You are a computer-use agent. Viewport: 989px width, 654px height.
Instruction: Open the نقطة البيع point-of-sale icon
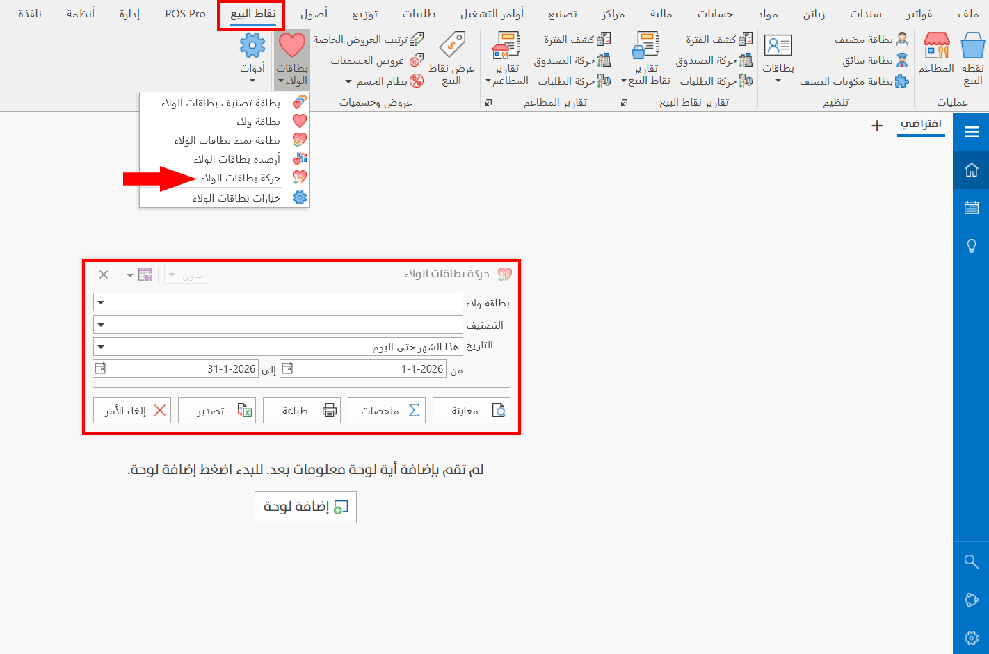[972, 59]
